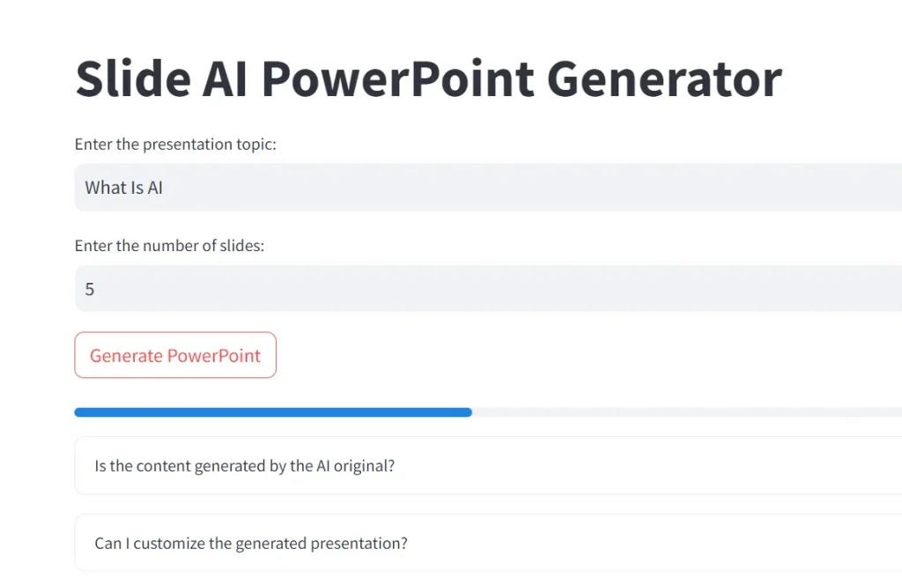
Task: Click the blue generation progress bar
Action: 264,412
